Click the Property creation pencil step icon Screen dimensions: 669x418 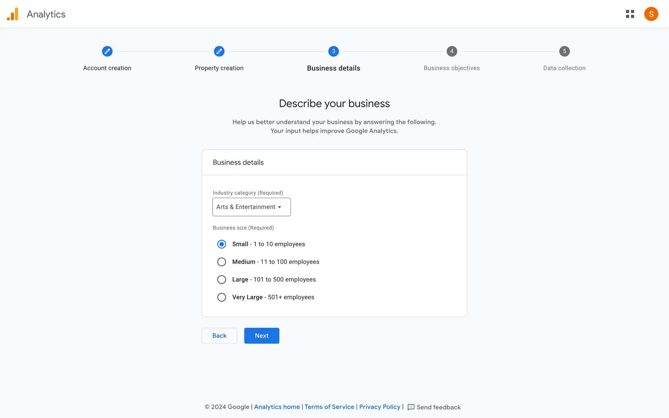219,51
